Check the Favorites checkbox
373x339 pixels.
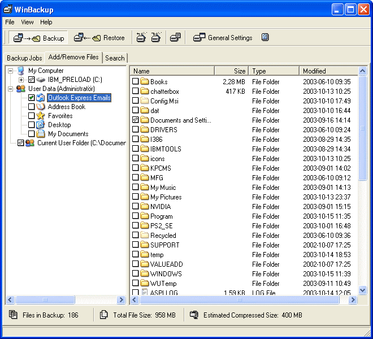click(x=31, y=116)
